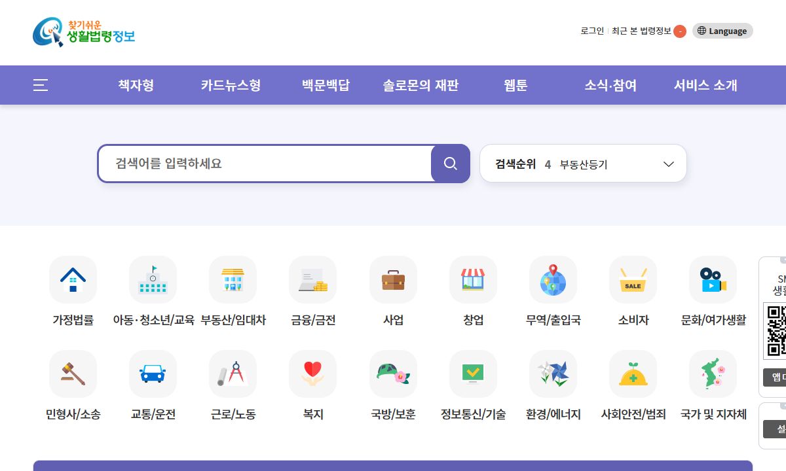
Task: Open the 문화/여가생활 camera icon
Action: [x=713, y=280]
